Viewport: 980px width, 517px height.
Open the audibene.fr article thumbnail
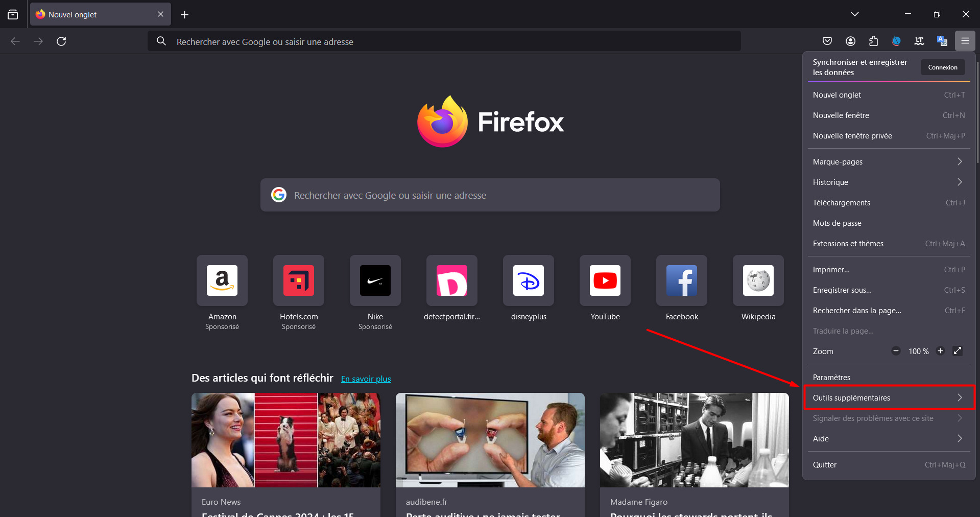click(x=490, y=440)
